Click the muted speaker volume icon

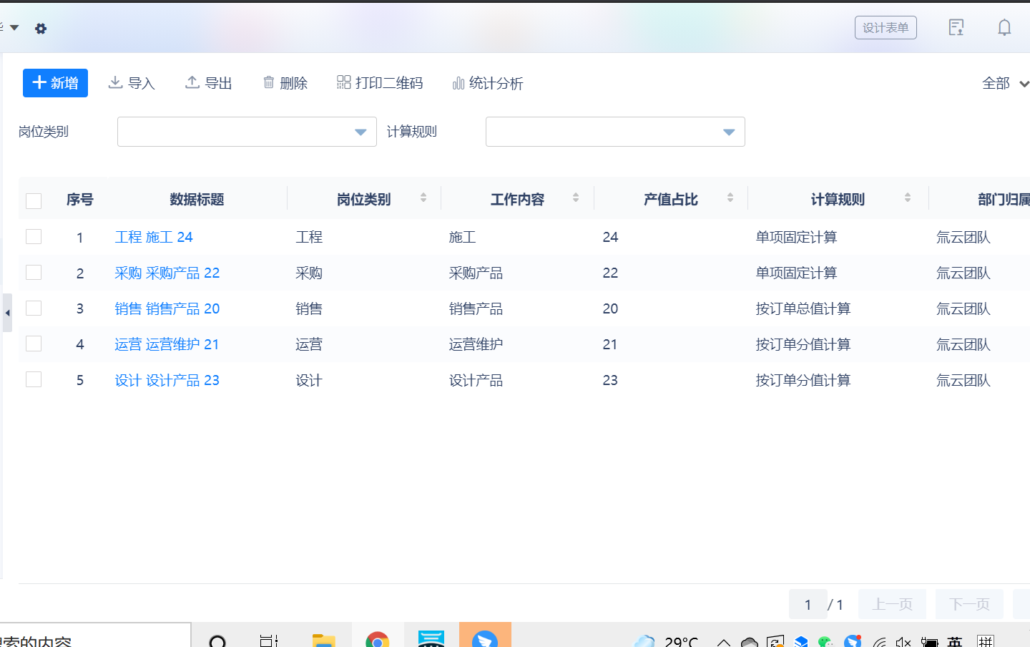[903, 641]
